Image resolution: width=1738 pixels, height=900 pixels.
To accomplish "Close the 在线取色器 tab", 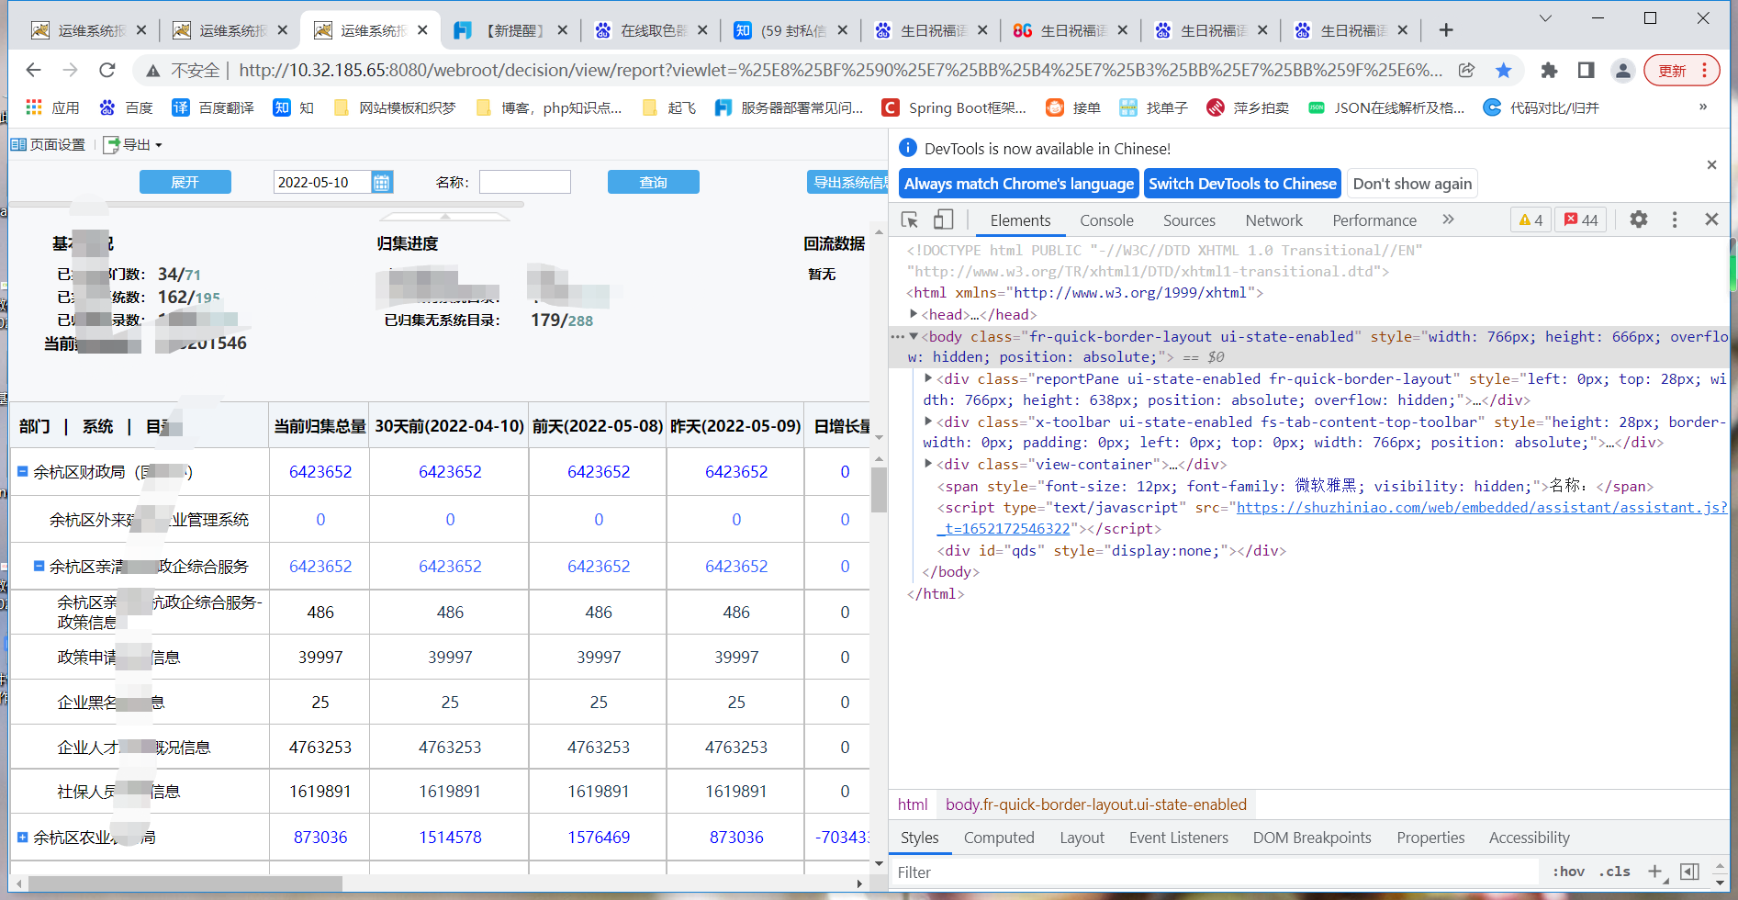I will click(x=702, y=30).
